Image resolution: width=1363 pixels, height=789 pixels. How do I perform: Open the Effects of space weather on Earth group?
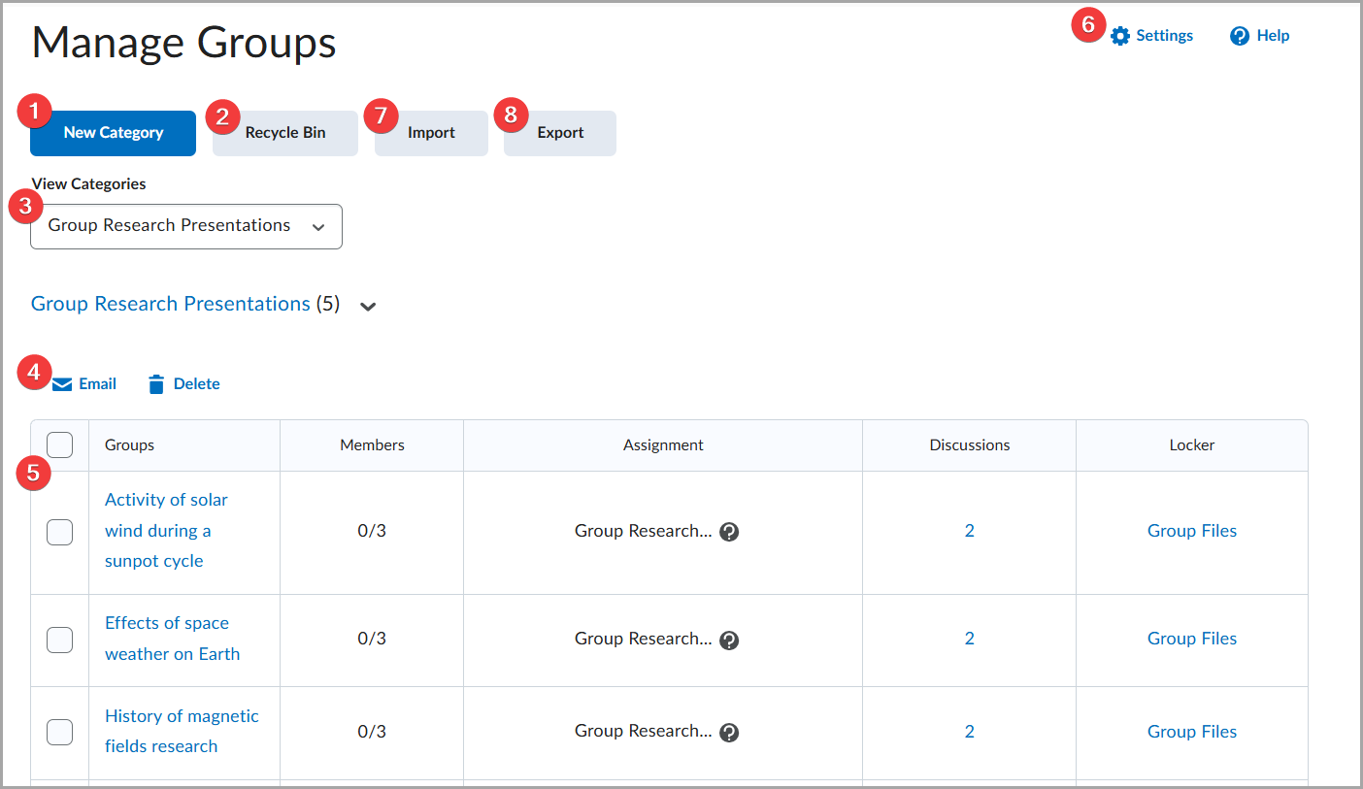click(x=172, y=638)
